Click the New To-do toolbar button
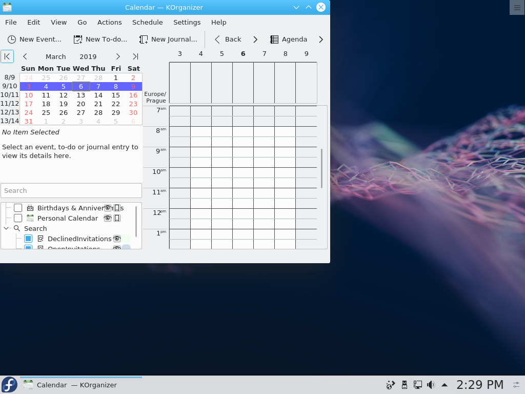Screen dimensions: 525x394 [100, 39]
